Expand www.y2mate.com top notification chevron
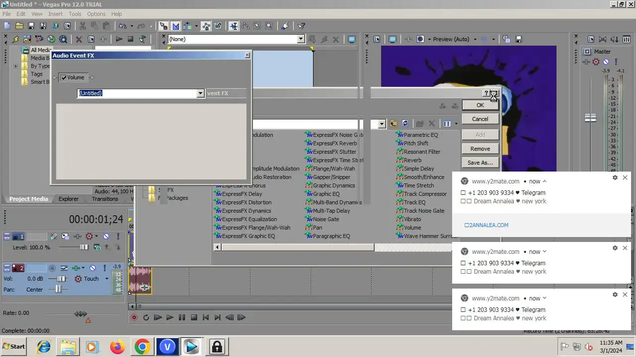636x357 pixels. [545, 181]
